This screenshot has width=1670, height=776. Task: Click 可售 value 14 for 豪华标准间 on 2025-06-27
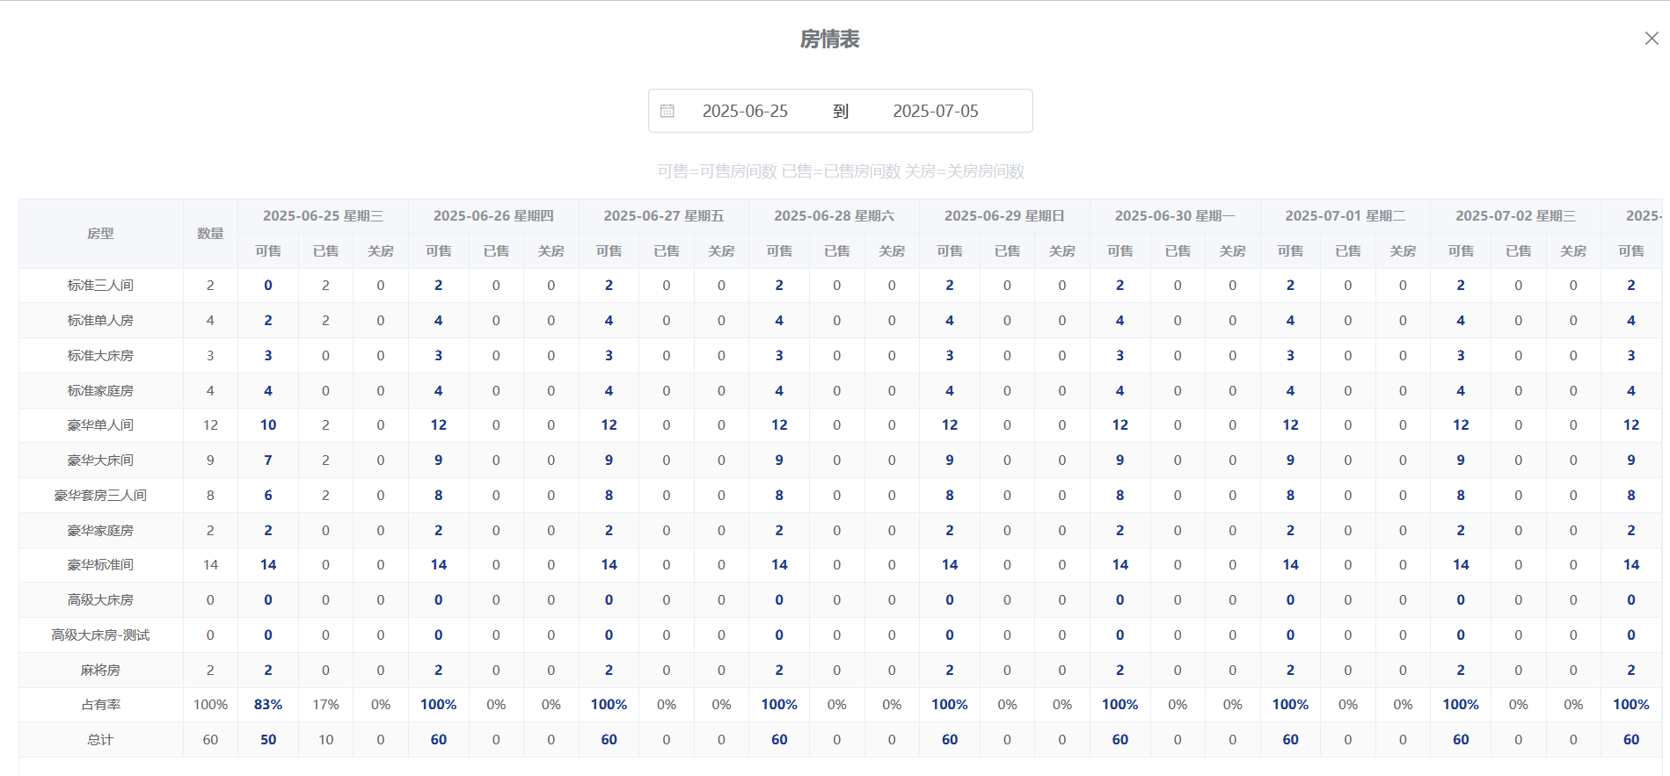(609, 565)
